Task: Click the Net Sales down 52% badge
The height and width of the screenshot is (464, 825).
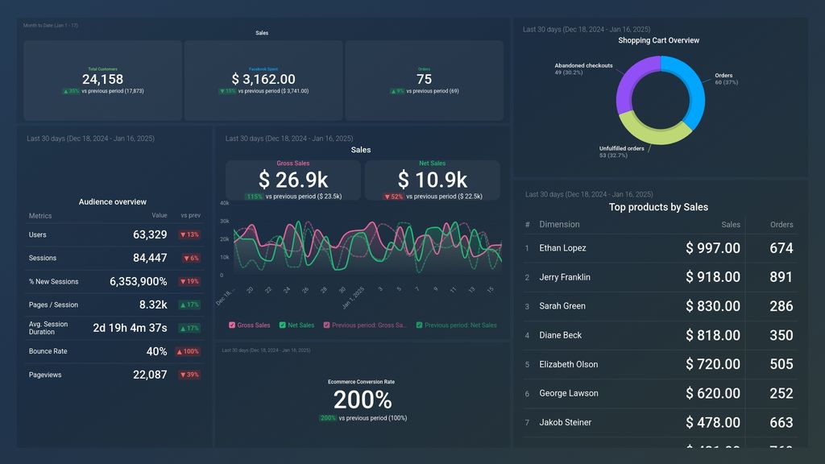Action: click(393, 197)
